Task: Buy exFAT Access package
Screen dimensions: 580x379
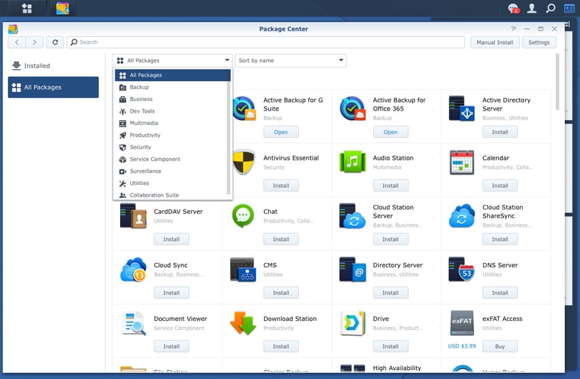Action: point(499,347)
